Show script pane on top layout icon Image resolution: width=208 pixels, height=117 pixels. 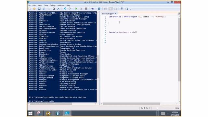point(106,9)
